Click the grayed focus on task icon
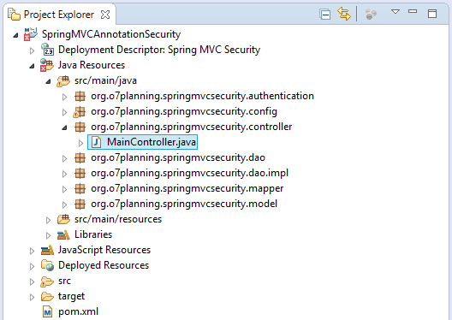This screenshot has width=452, height=320. 371,14
